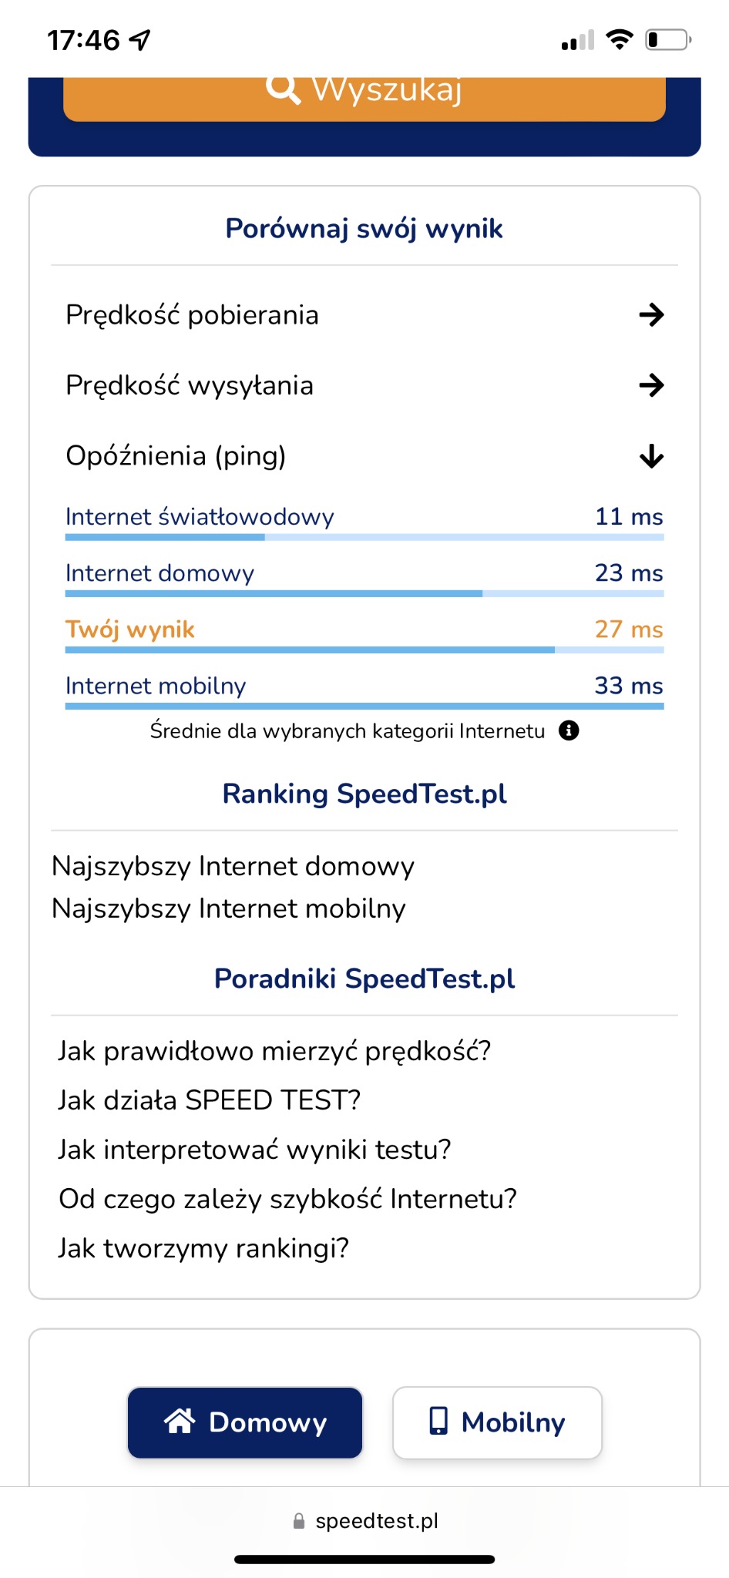Collapse the ping results via the down arrow

(x=651, y=455)
